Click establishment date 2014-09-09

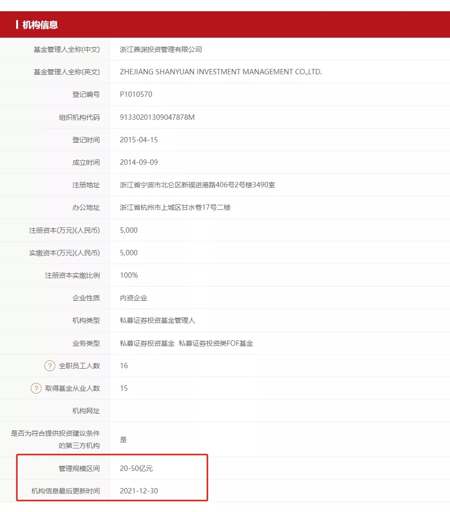click(x=139, y=162)
